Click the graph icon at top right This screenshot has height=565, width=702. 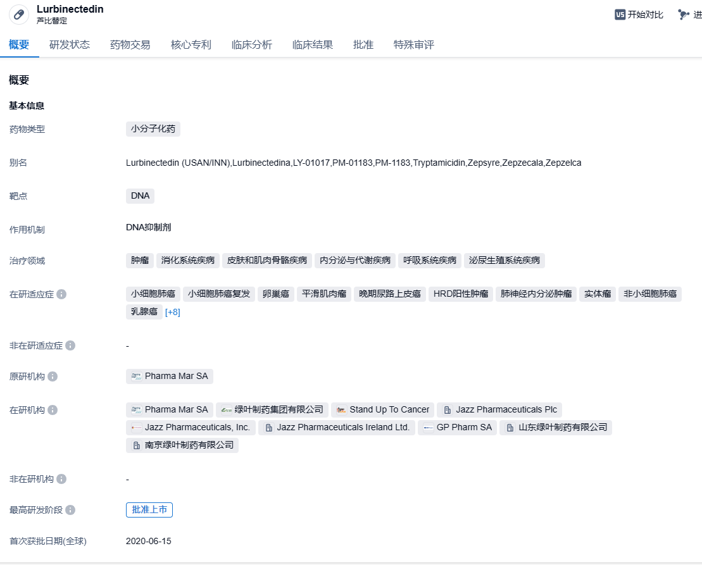(683, 15)
